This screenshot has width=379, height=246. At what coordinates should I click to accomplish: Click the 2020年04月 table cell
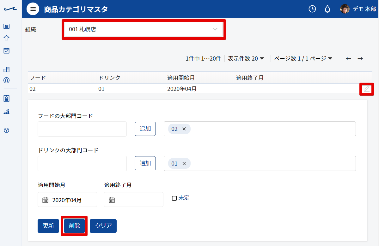pos(182,89)
